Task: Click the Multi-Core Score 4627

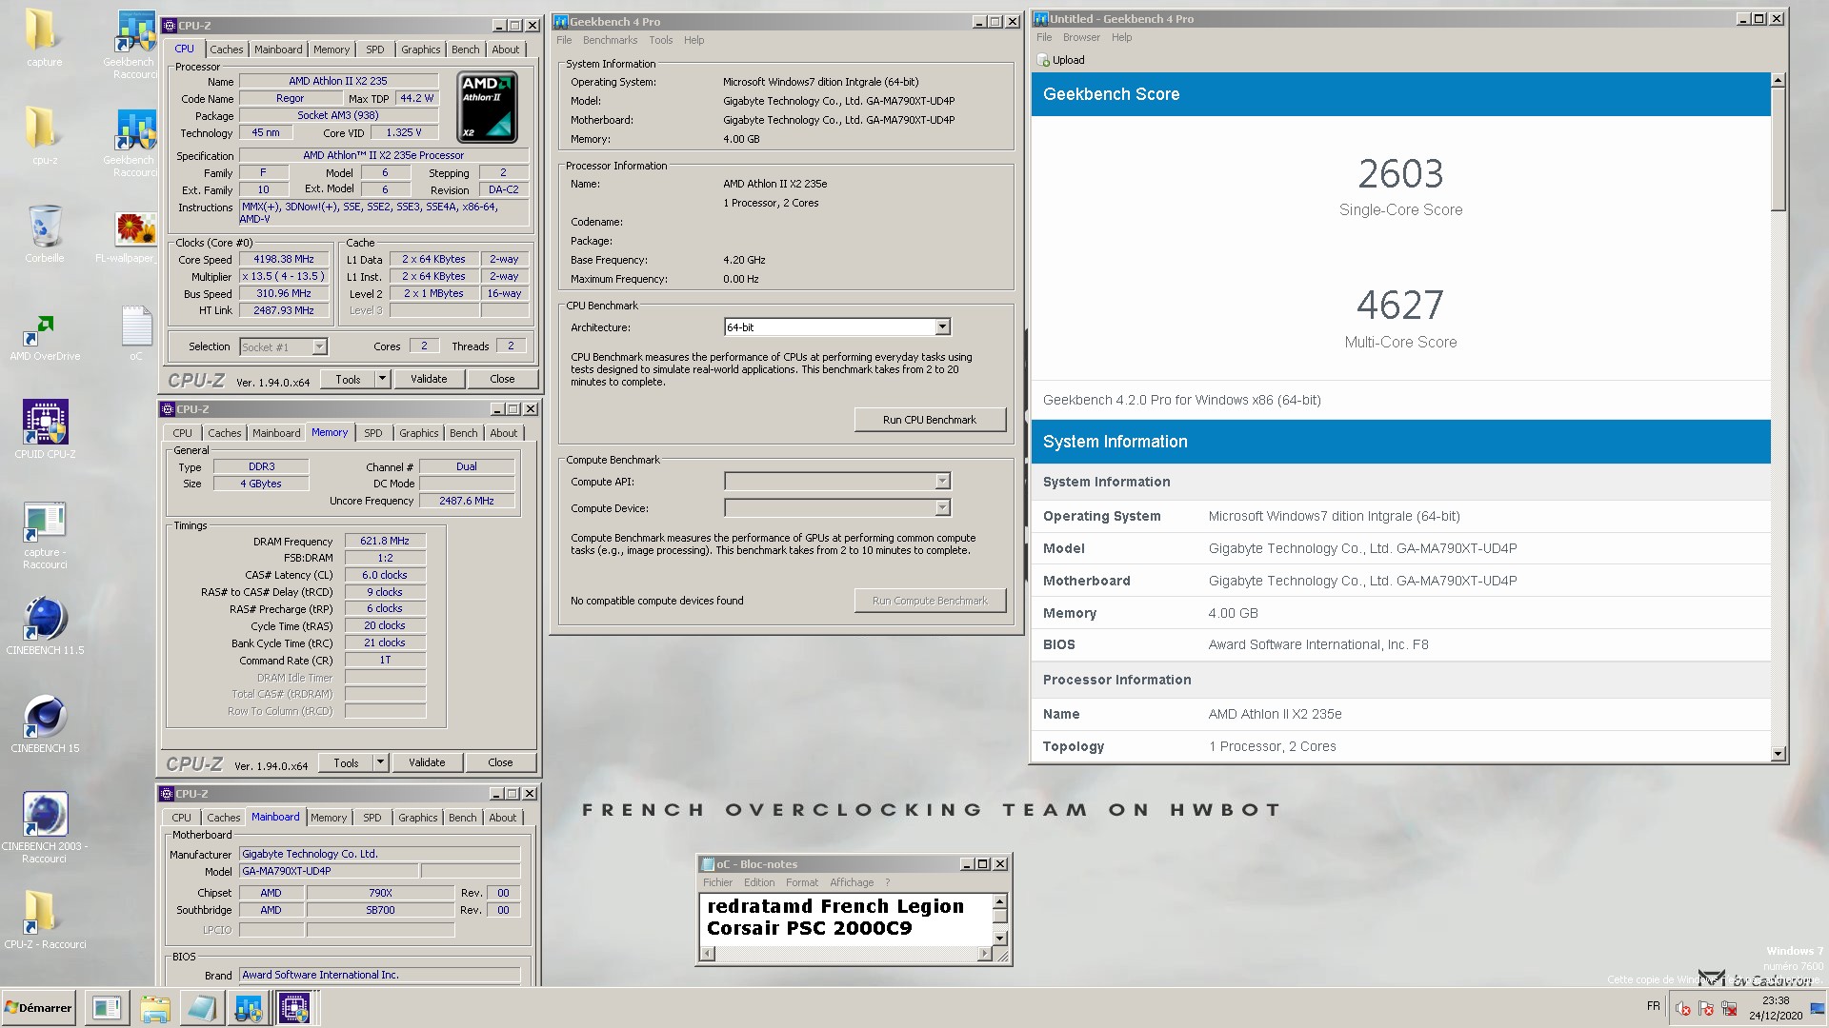Action: 1400,306
